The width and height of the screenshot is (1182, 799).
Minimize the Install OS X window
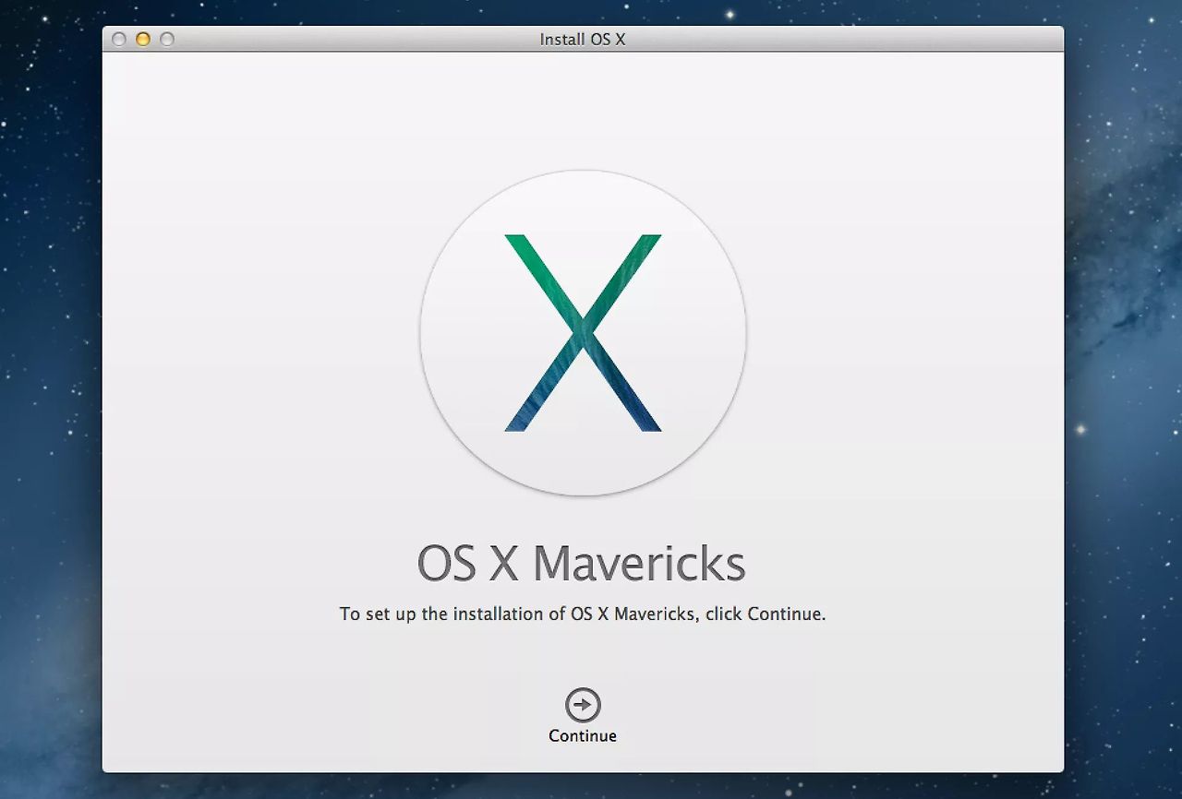tap(143, 39)
